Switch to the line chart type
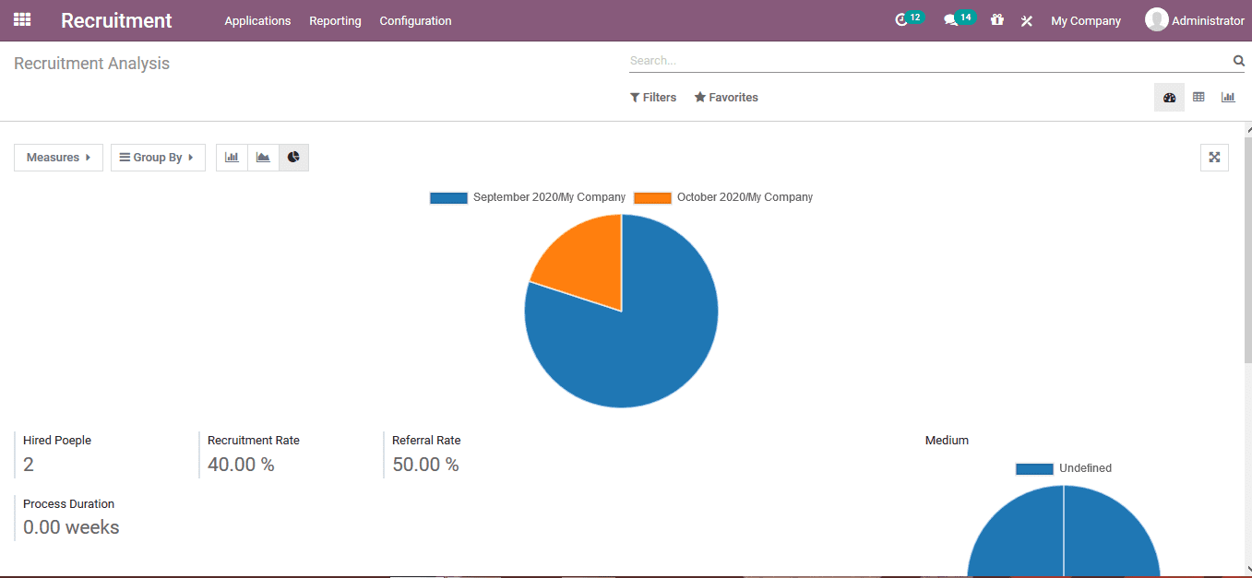 coord(262,157)
